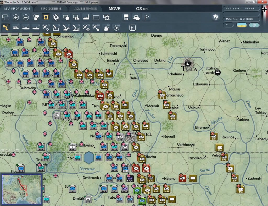
Task: Select the 18=36 unit counter
Action: coord(83,126)
